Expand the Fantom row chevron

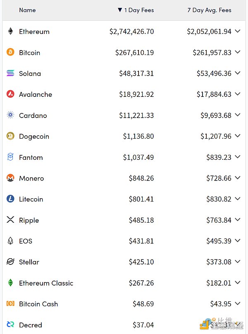coord(237,157)
